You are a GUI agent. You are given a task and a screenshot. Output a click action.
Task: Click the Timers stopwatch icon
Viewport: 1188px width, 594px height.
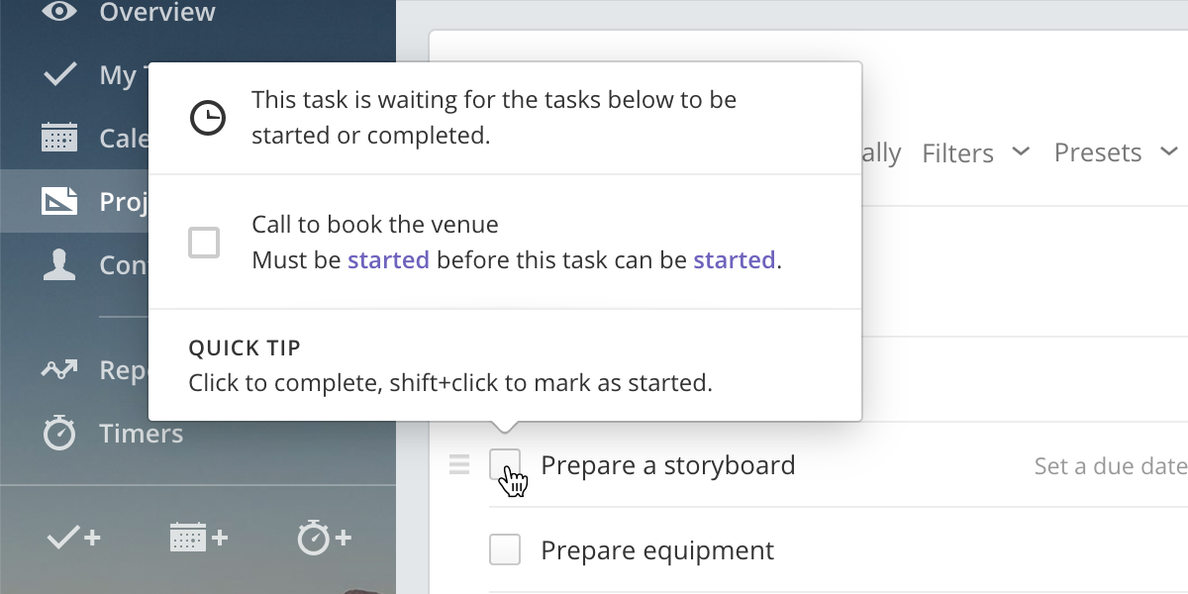pyautogui.click(x=59, y=433)
